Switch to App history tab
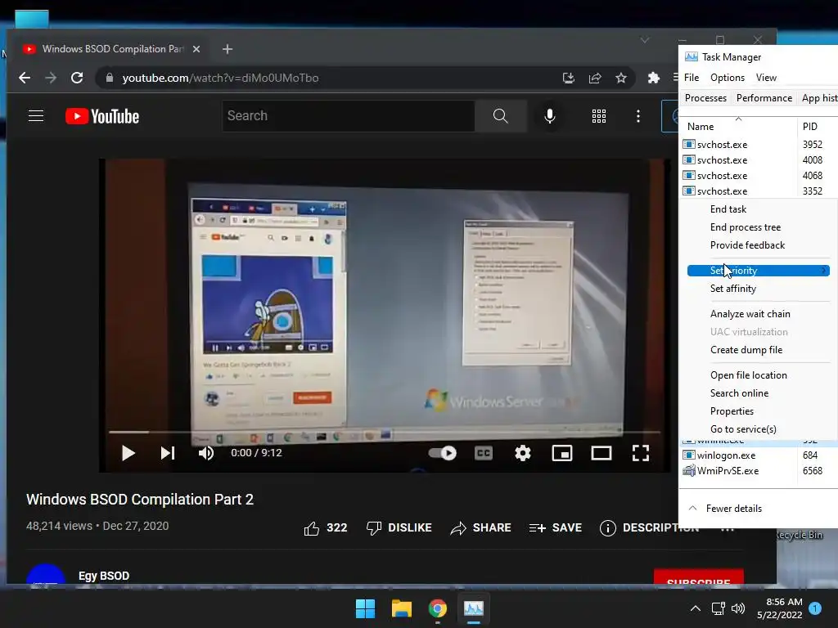 (818, 98)
